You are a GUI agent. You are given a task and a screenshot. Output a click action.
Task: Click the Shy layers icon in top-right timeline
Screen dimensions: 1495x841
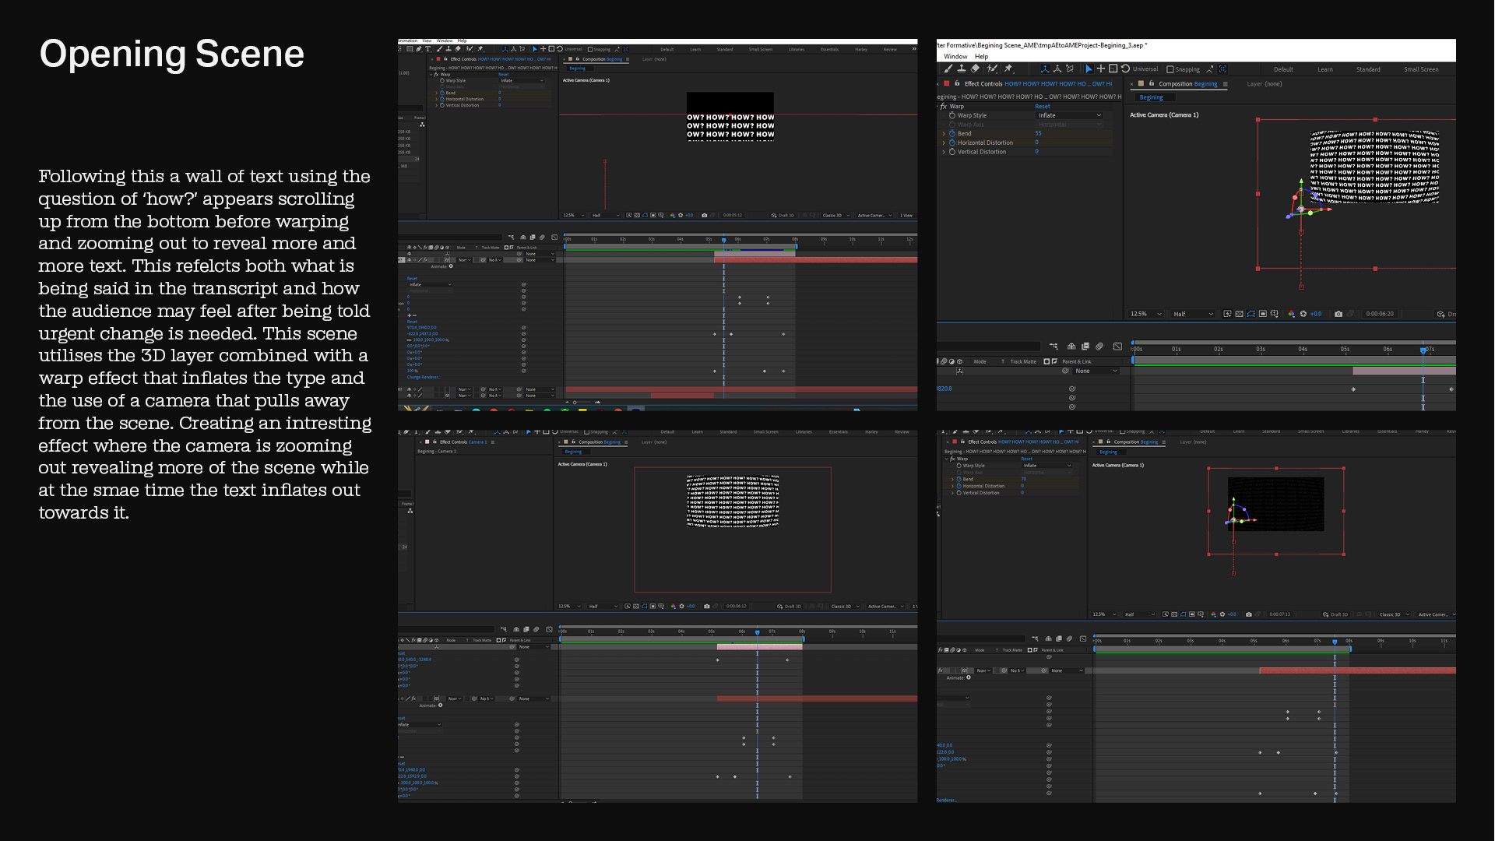(1071, 347)
